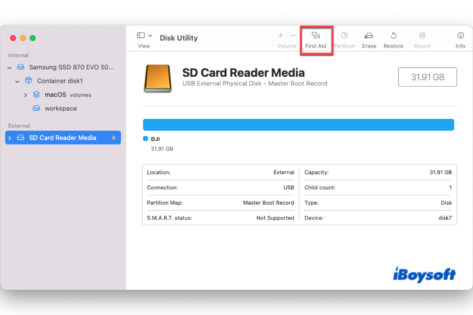Collapse the Container disk1 entry

click(17, 81)
